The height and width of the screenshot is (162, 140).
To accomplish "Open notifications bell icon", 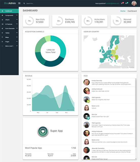I will [122, 3].
